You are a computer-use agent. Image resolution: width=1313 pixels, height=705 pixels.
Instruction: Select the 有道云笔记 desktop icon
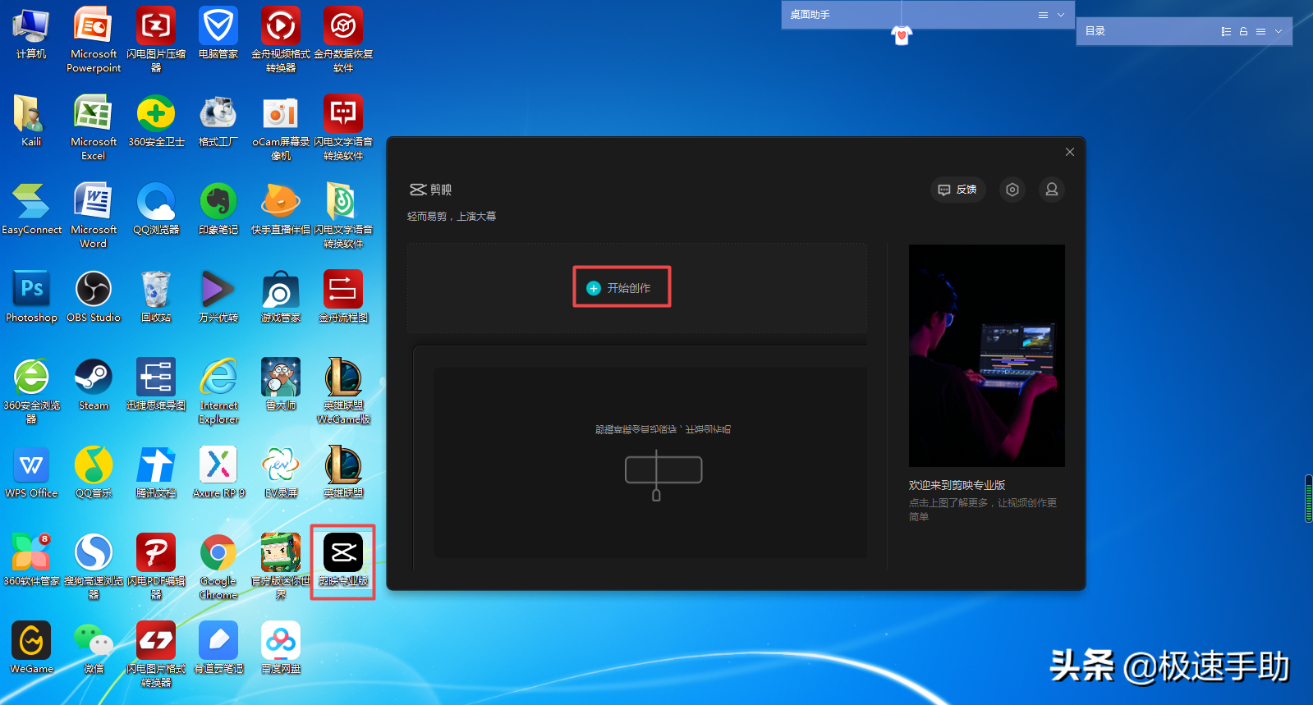(x=218, y=648)
